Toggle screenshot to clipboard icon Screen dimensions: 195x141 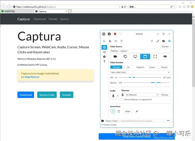tap(119, 111)
